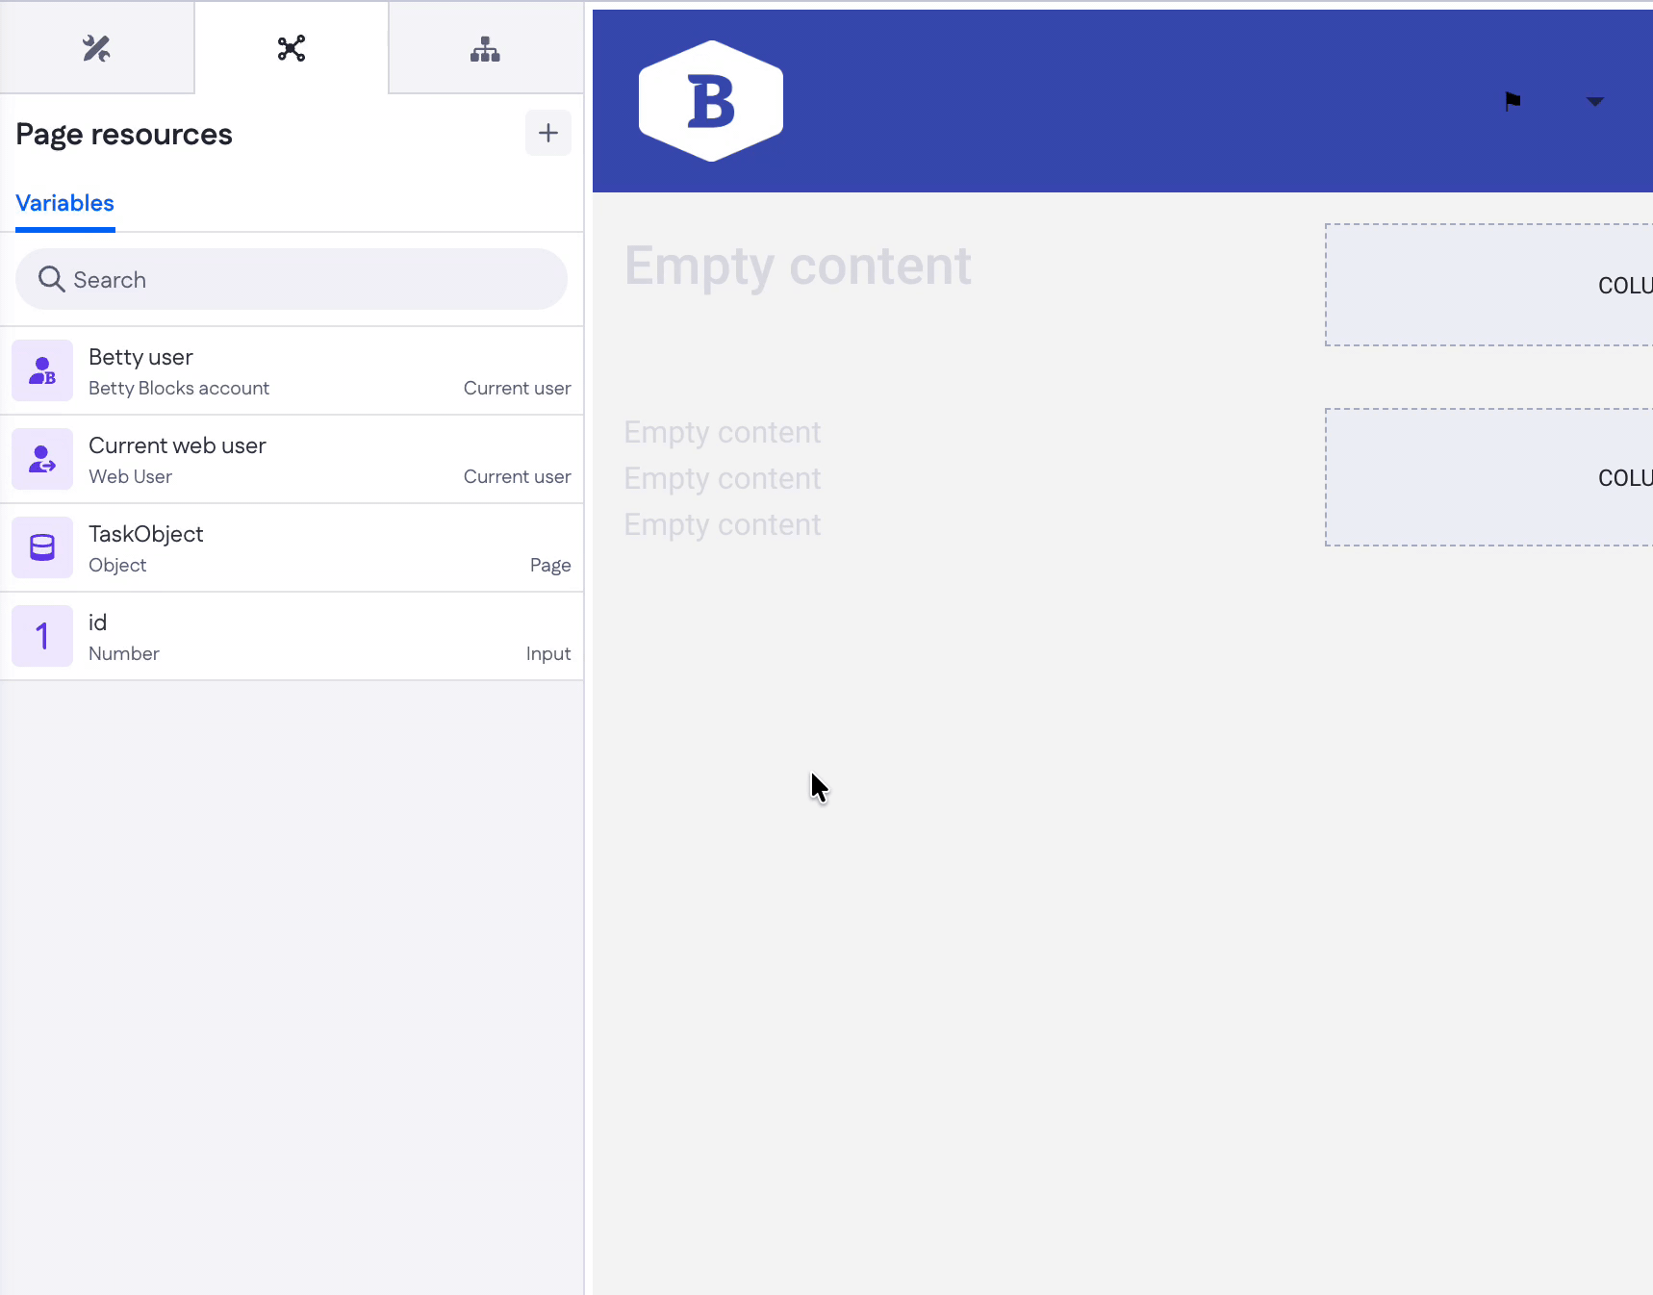Open the design tools tab icon
Screen dimensions: 1653x1295
coord(96,48)
